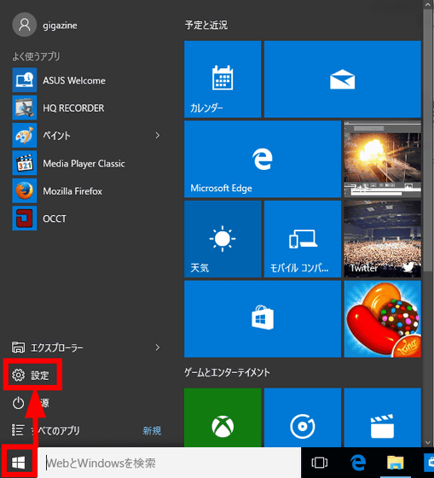The image size is (434, 478).
Task: Open the Twitter live tile
Action: pos(383,239)
